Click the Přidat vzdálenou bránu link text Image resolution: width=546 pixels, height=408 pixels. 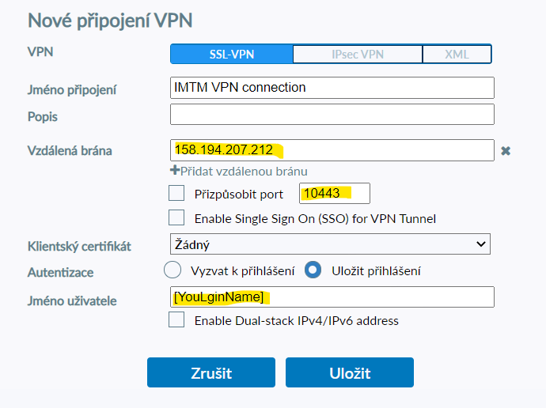coord(244,171)
